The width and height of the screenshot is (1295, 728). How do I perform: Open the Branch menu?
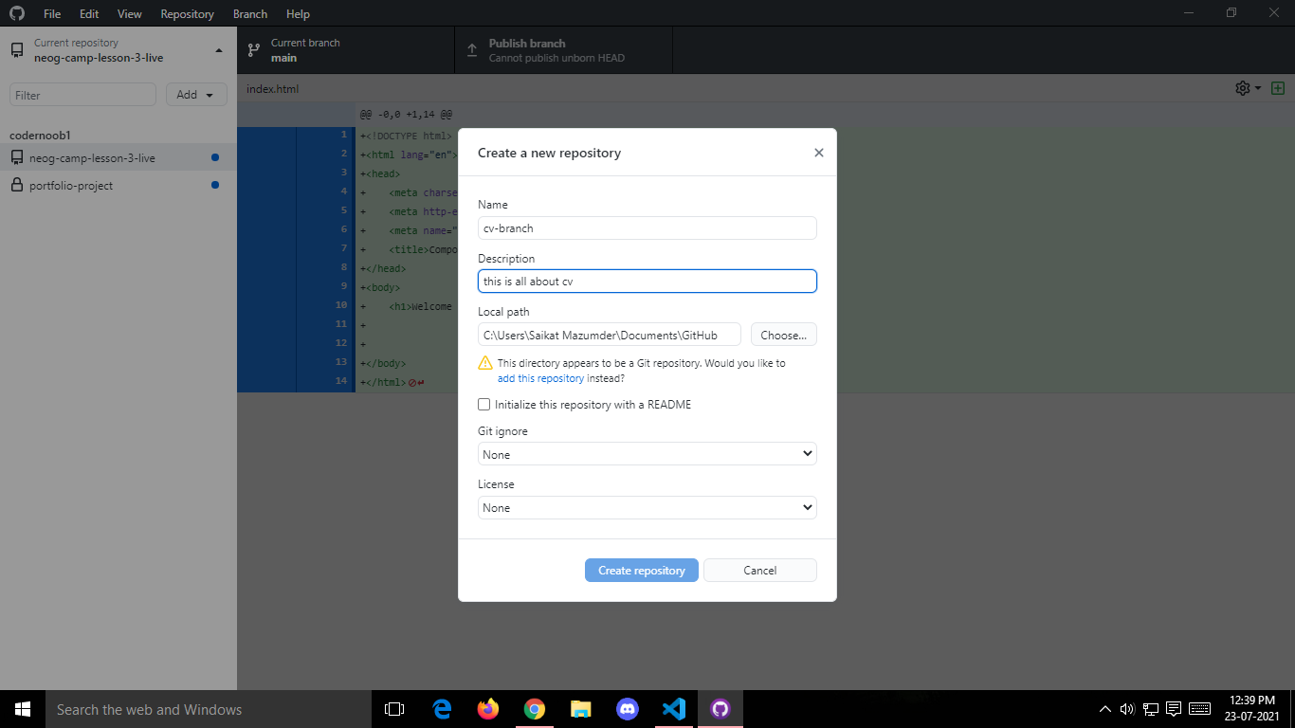pos(250,14)
